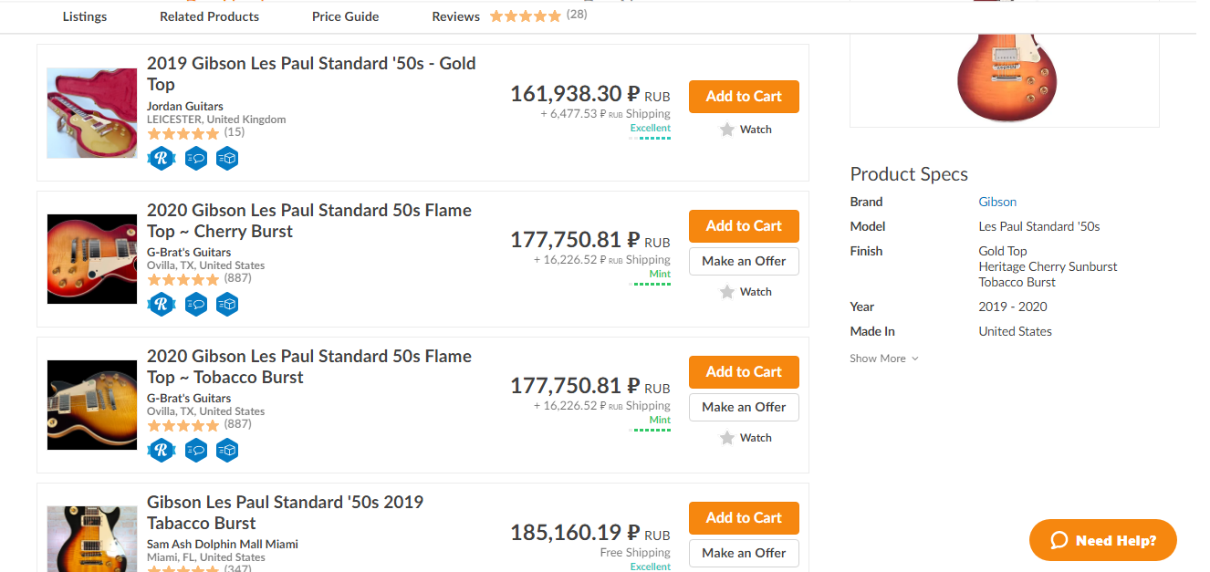
Task: Click the Reverb badge icon on Flame Top Tobacco Burst listing
Action: 162,450
